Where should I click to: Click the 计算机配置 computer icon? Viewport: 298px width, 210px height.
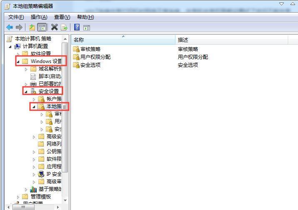pos(18,46)
